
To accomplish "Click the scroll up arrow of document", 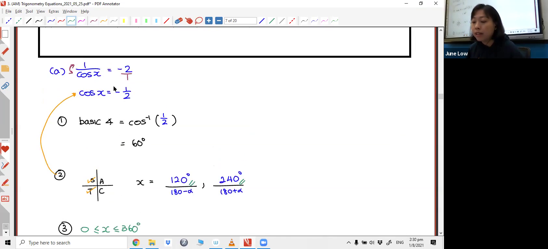I will (x=441, y=30).
